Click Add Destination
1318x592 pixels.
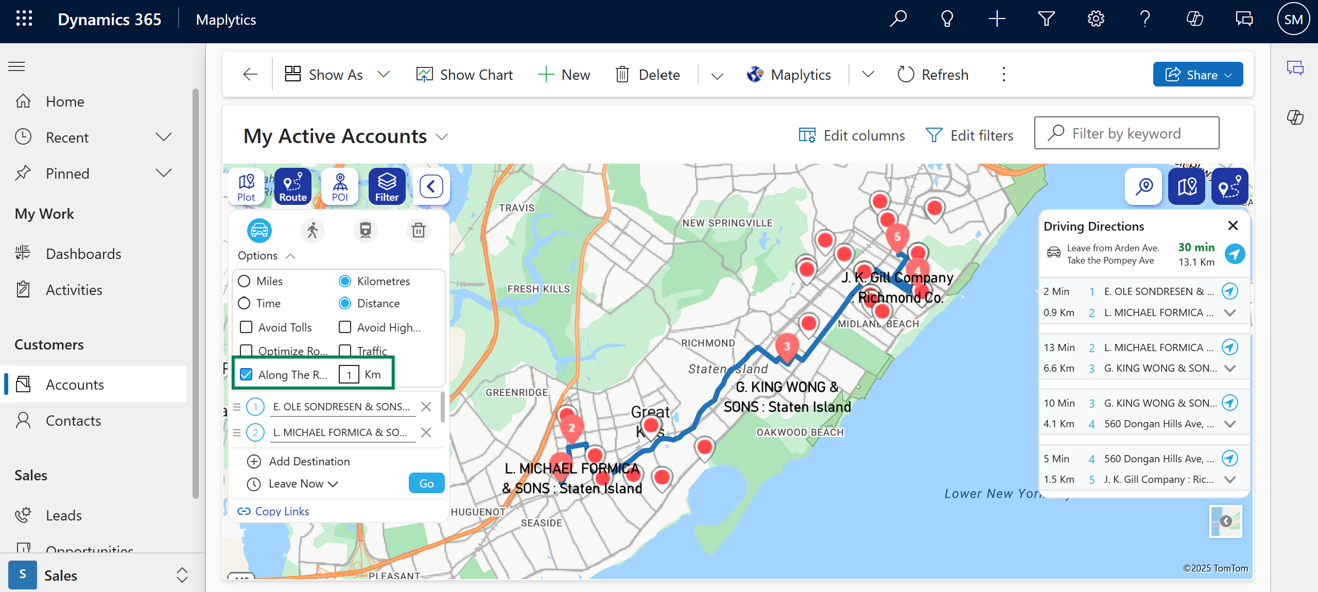pos(309,461)
